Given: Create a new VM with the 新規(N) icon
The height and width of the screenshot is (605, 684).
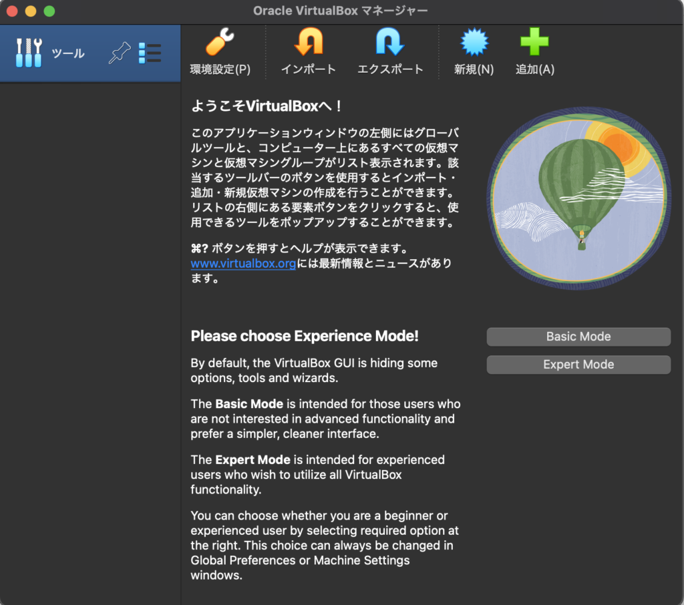Looking at the screenshot, I should coord(474,44).
